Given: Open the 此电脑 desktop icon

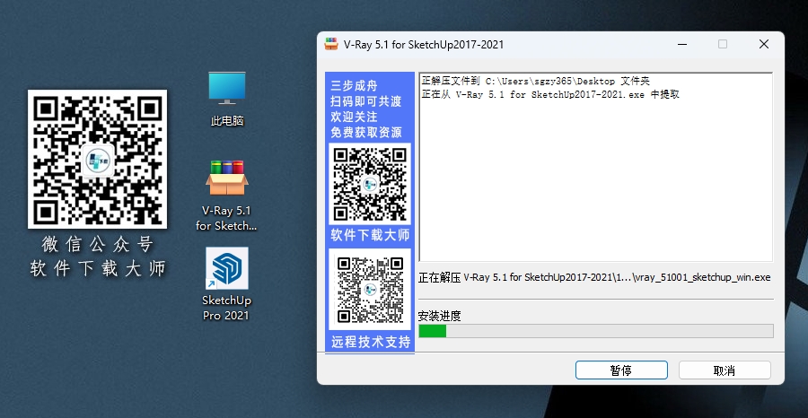Looking at the screenshot, I should (x=227, y=99).
